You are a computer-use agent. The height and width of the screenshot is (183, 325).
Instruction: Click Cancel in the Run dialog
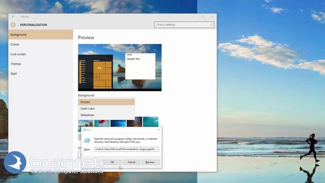point(132,162)
